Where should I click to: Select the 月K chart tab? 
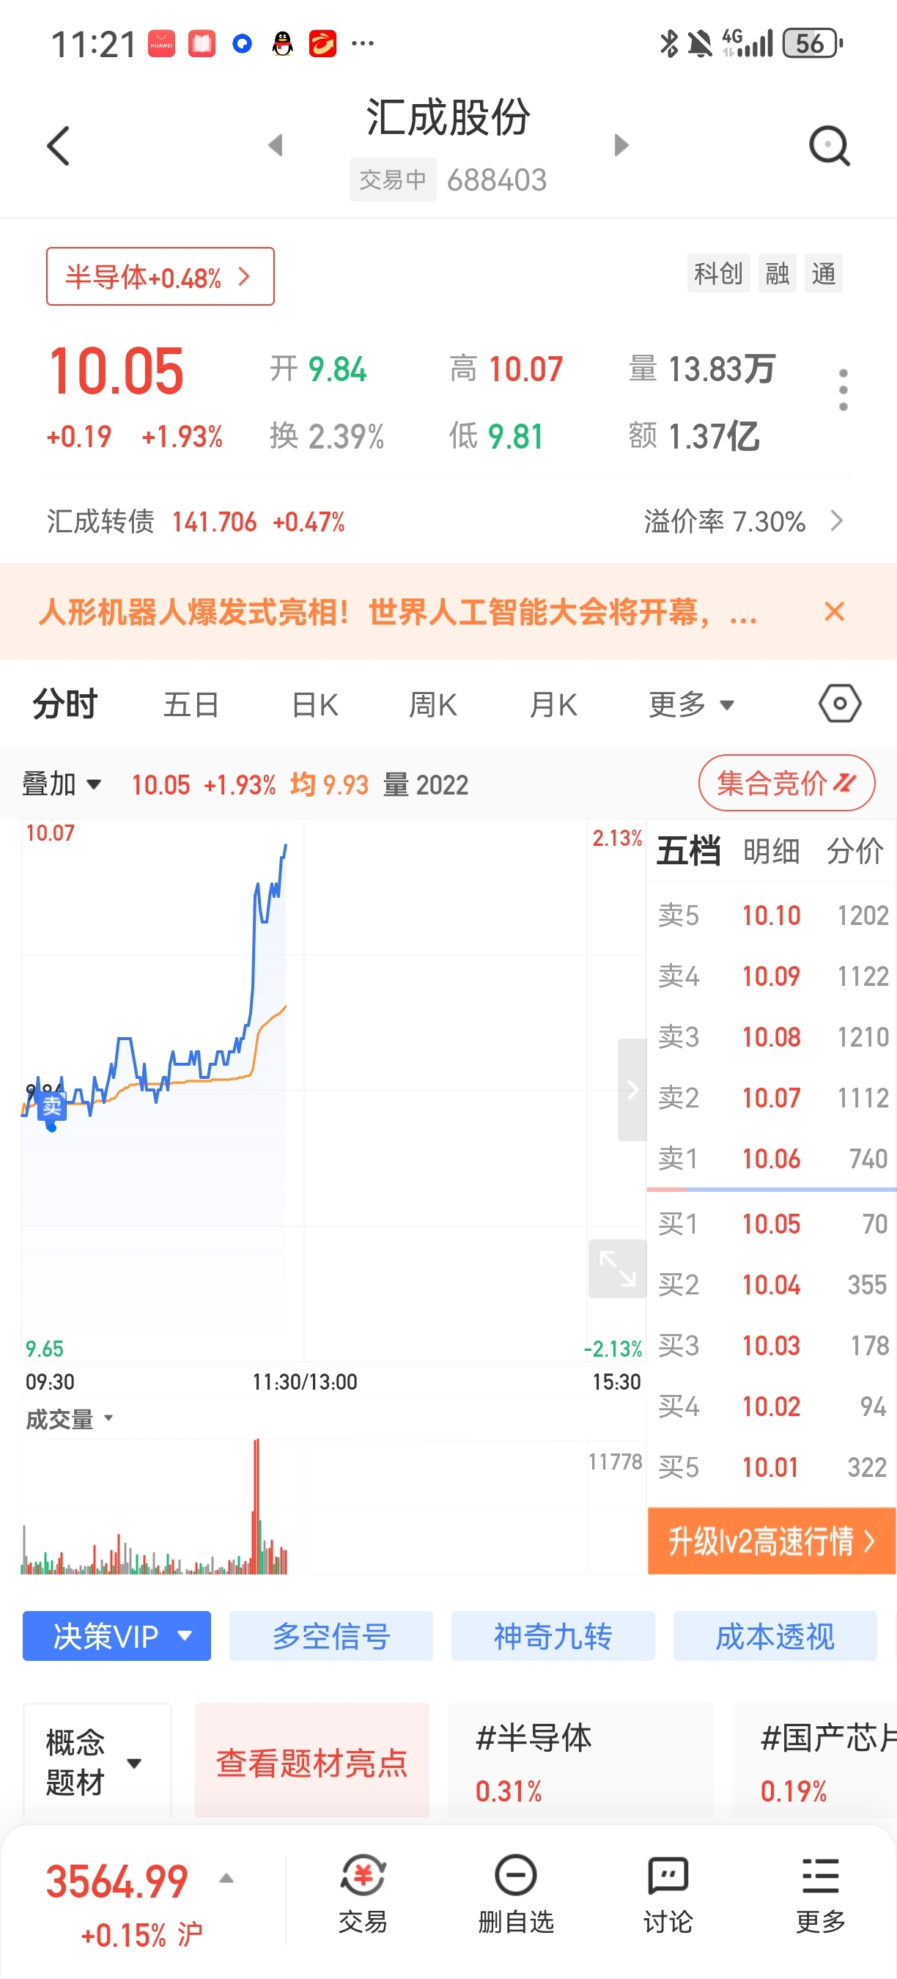point(554,704)
